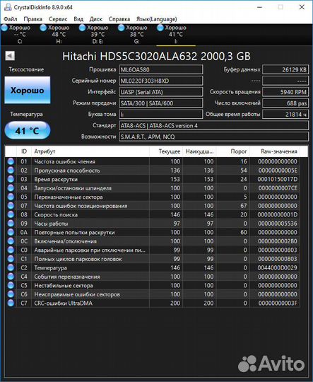The width and height of the screenshot is (313, 382).
Task: Click status orb for Нестабильные сектора
Action: click(x=11, y=285)
